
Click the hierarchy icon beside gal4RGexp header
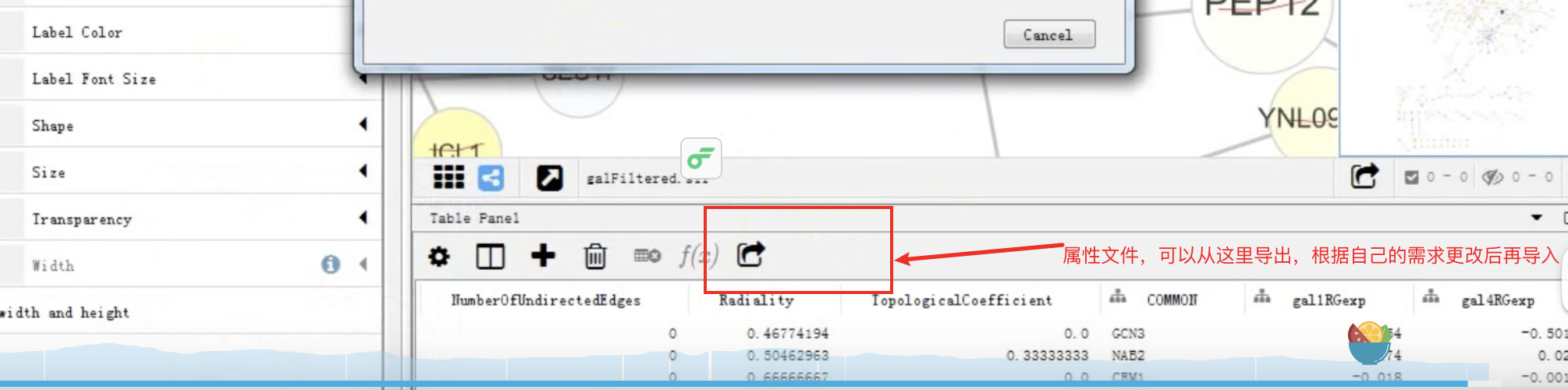pos(1431,296)
